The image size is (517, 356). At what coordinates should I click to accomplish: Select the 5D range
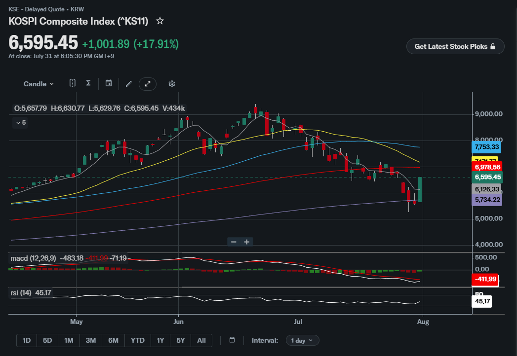click(x=47, y=341)
